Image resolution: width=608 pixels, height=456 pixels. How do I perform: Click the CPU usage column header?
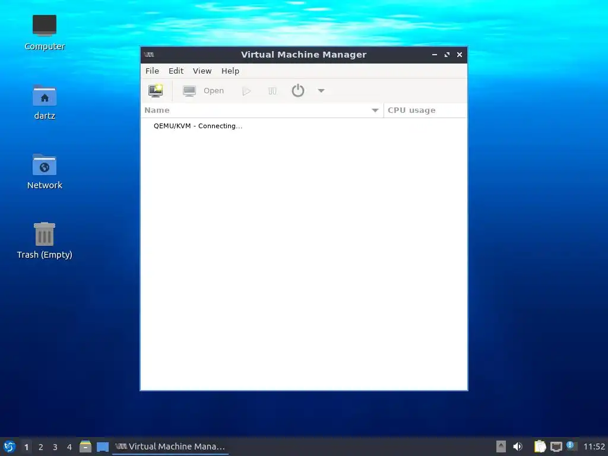(x=425, y=110)
